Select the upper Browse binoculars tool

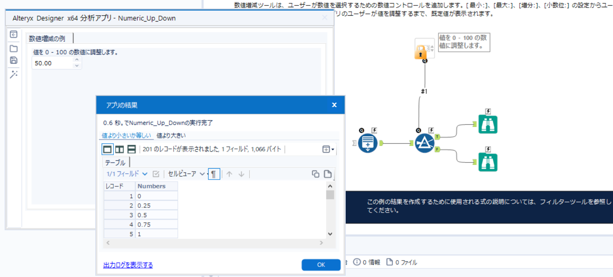coord(488,124)
